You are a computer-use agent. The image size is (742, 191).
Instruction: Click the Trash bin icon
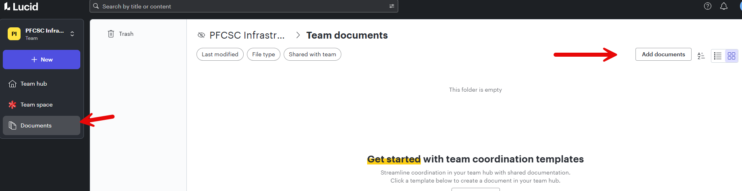(x=111, y=34)
